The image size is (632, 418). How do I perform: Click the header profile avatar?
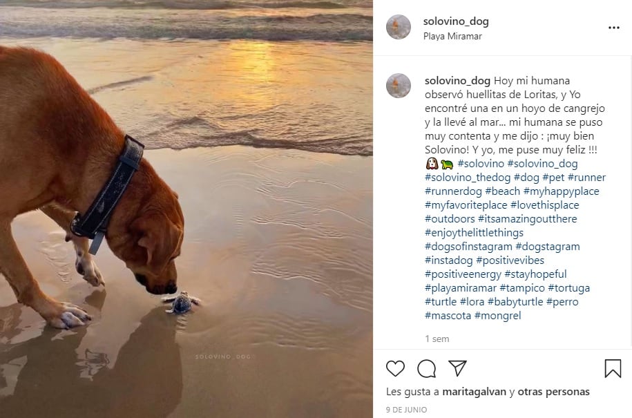tap(399, 27)
